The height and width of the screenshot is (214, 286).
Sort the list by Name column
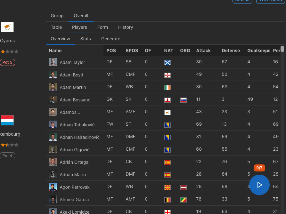click(55, 51)
